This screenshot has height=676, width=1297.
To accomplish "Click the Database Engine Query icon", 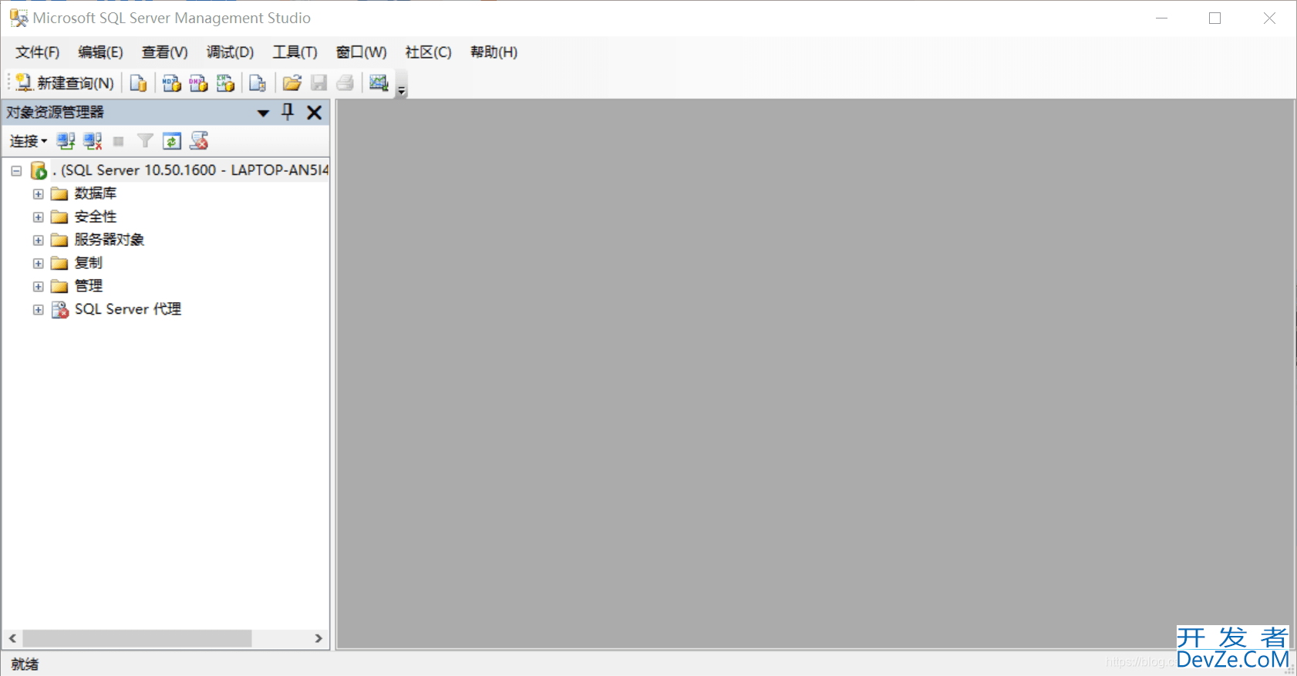I will [x=139, y=82].
